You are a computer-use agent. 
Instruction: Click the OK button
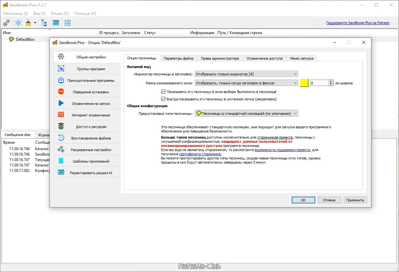(303, 200)
